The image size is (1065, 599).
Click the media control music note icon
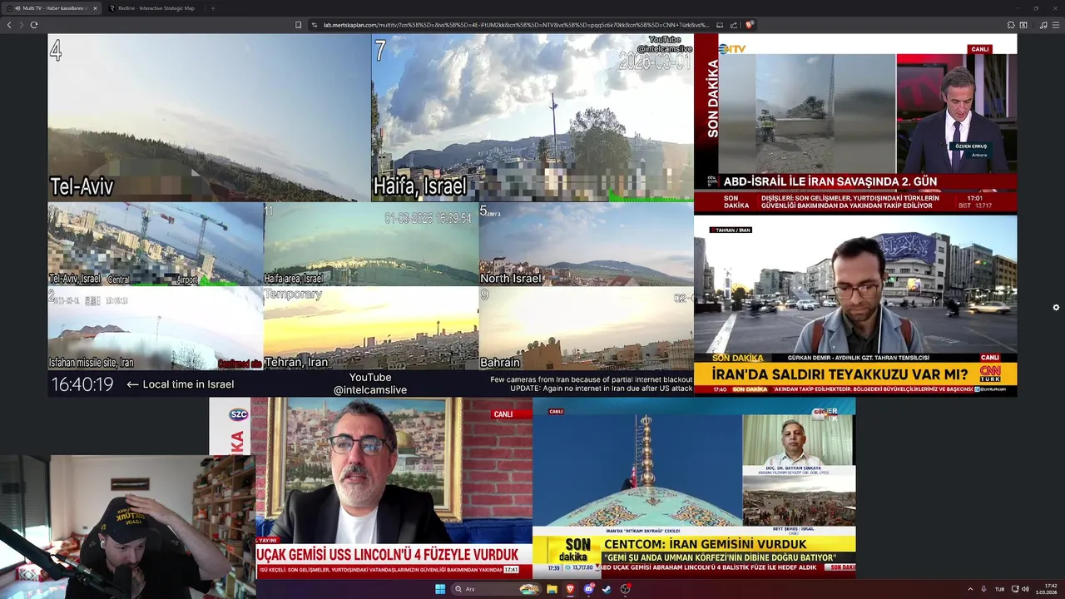(x=1043, y=25)
